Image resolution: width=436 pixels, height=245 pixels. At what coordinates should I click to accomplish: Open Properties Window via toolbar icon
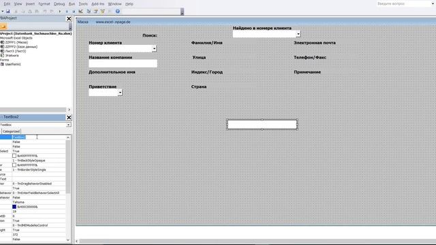(95, 12)
